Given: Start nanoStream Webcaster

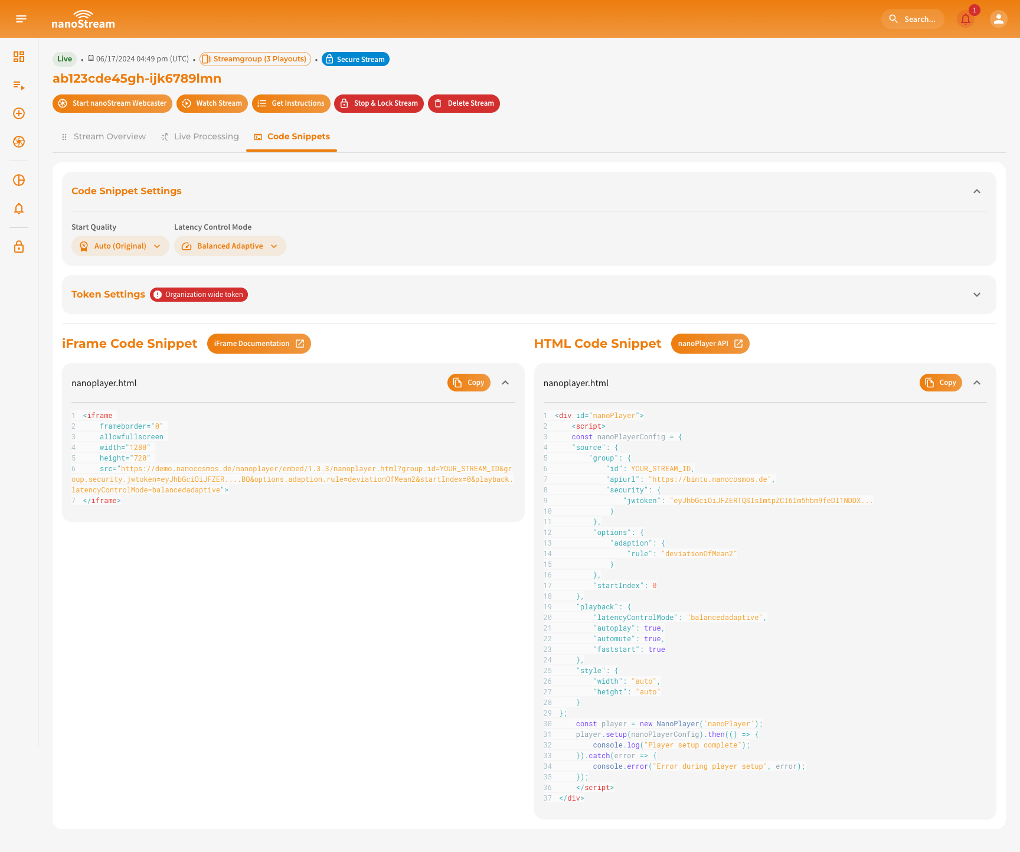Looking at the screenshot, I should (x=112, y=103).
